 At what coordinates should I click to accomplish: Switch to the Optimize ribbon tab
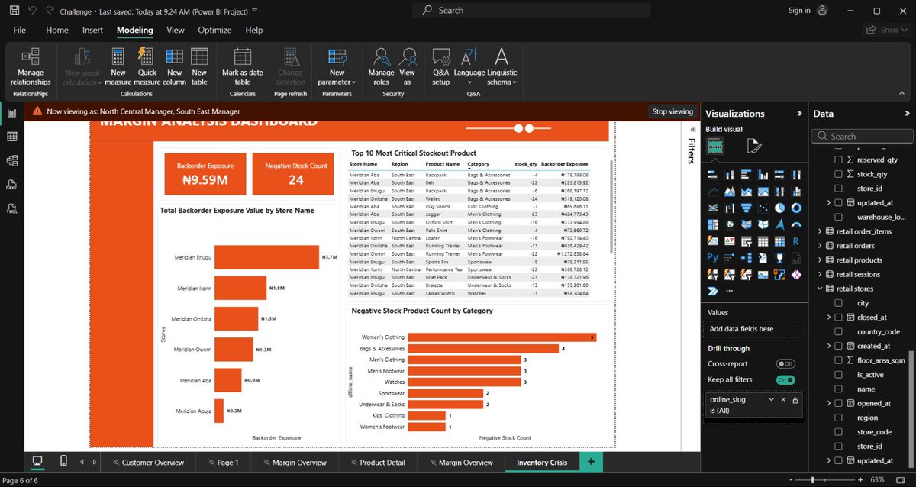point(214,31)
